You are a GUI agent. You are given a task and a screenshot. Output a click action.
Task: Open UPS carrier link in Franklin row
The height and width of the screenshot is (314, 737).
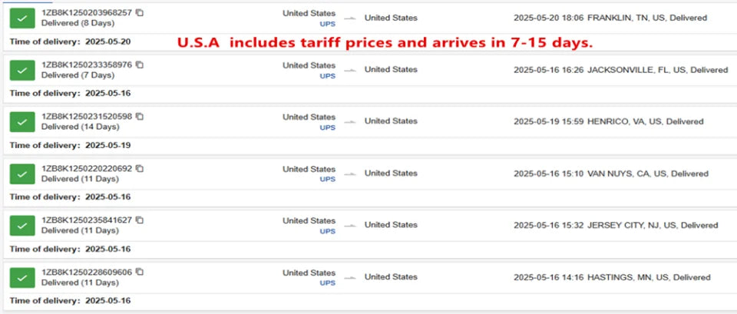tap(328, 24)
